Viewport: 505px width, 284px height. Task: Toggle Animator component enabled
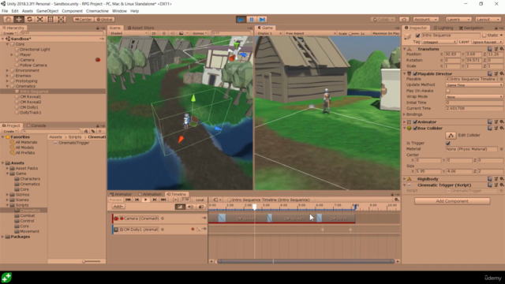415,121
